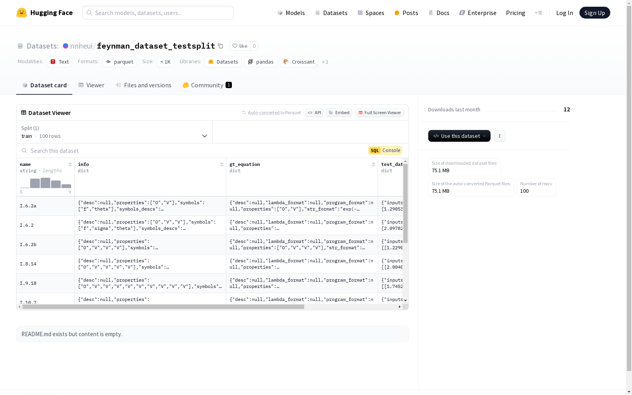632x395 pixels.
Task: Open the Full Screen Viewer
Action: pos(379,113)
